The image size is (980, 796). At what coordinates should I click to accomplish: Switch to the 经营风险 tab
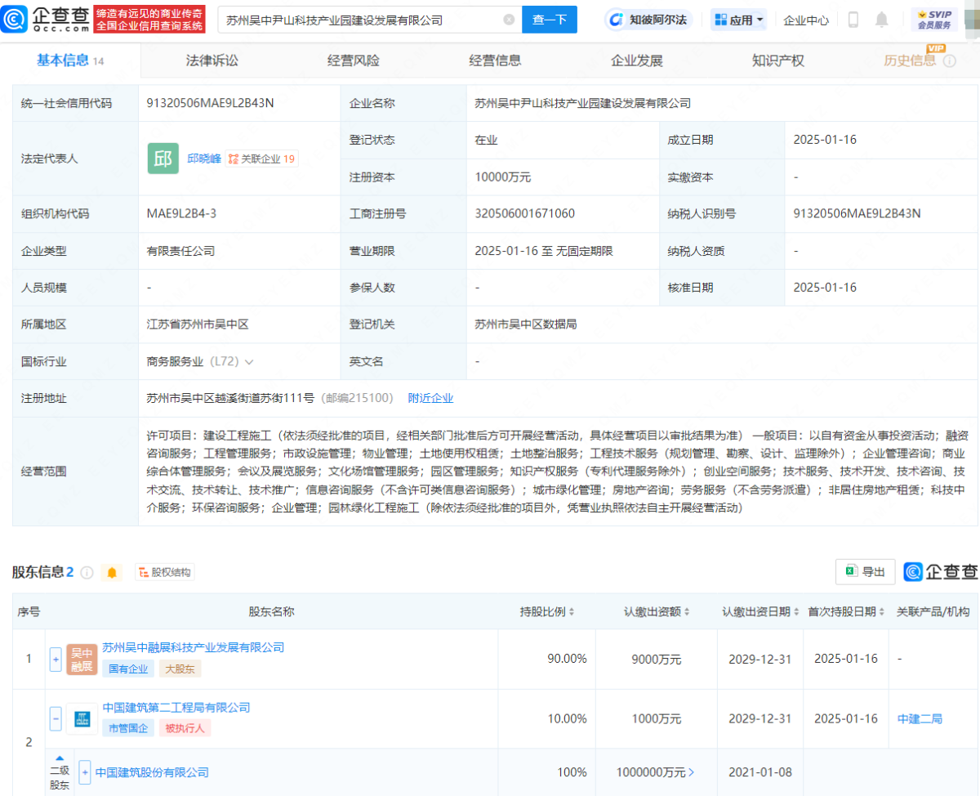click(x=354, y=60)
